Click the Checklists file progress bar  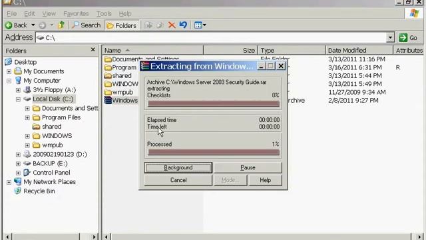click(x=214, y=104)
